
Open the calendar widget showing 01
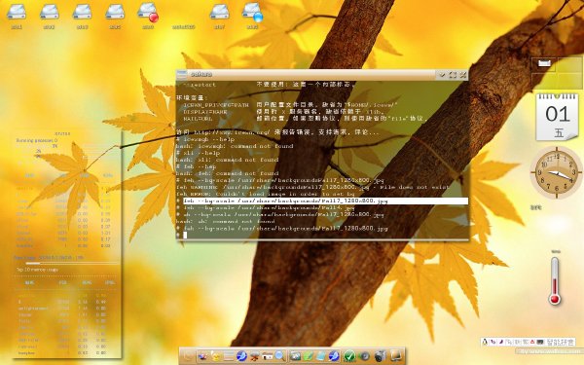[x=557, y=118]
